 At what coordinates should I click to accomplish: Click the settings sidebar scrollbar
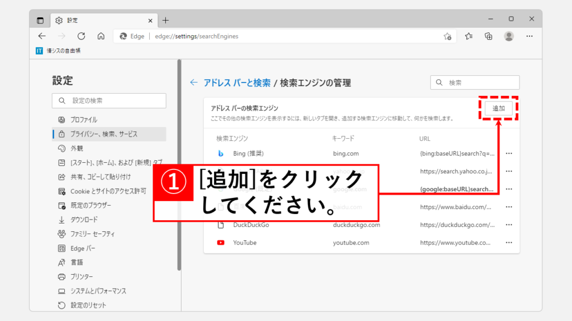point(179,167)
